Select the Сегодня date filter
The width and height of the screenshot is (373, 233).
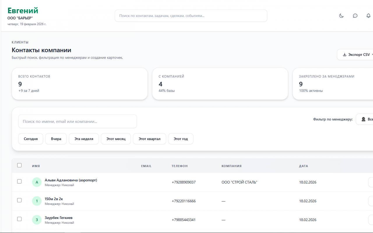tap(31, 139)
